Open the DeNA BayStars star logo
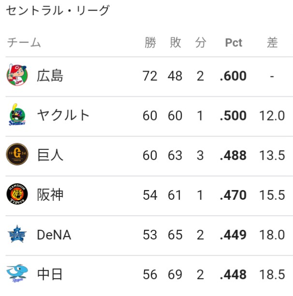The height and width of the screenshot is (296, 293). pos(17,234)
